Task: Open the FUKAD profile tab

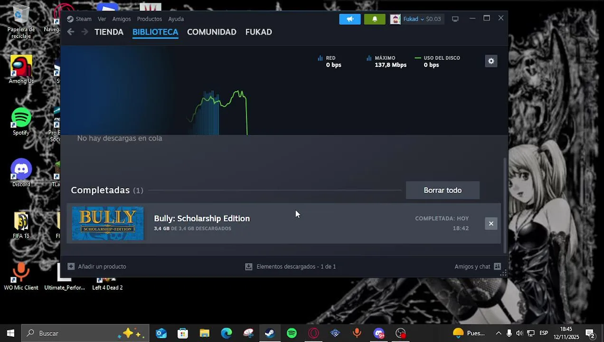Action: tap(259, 32)
